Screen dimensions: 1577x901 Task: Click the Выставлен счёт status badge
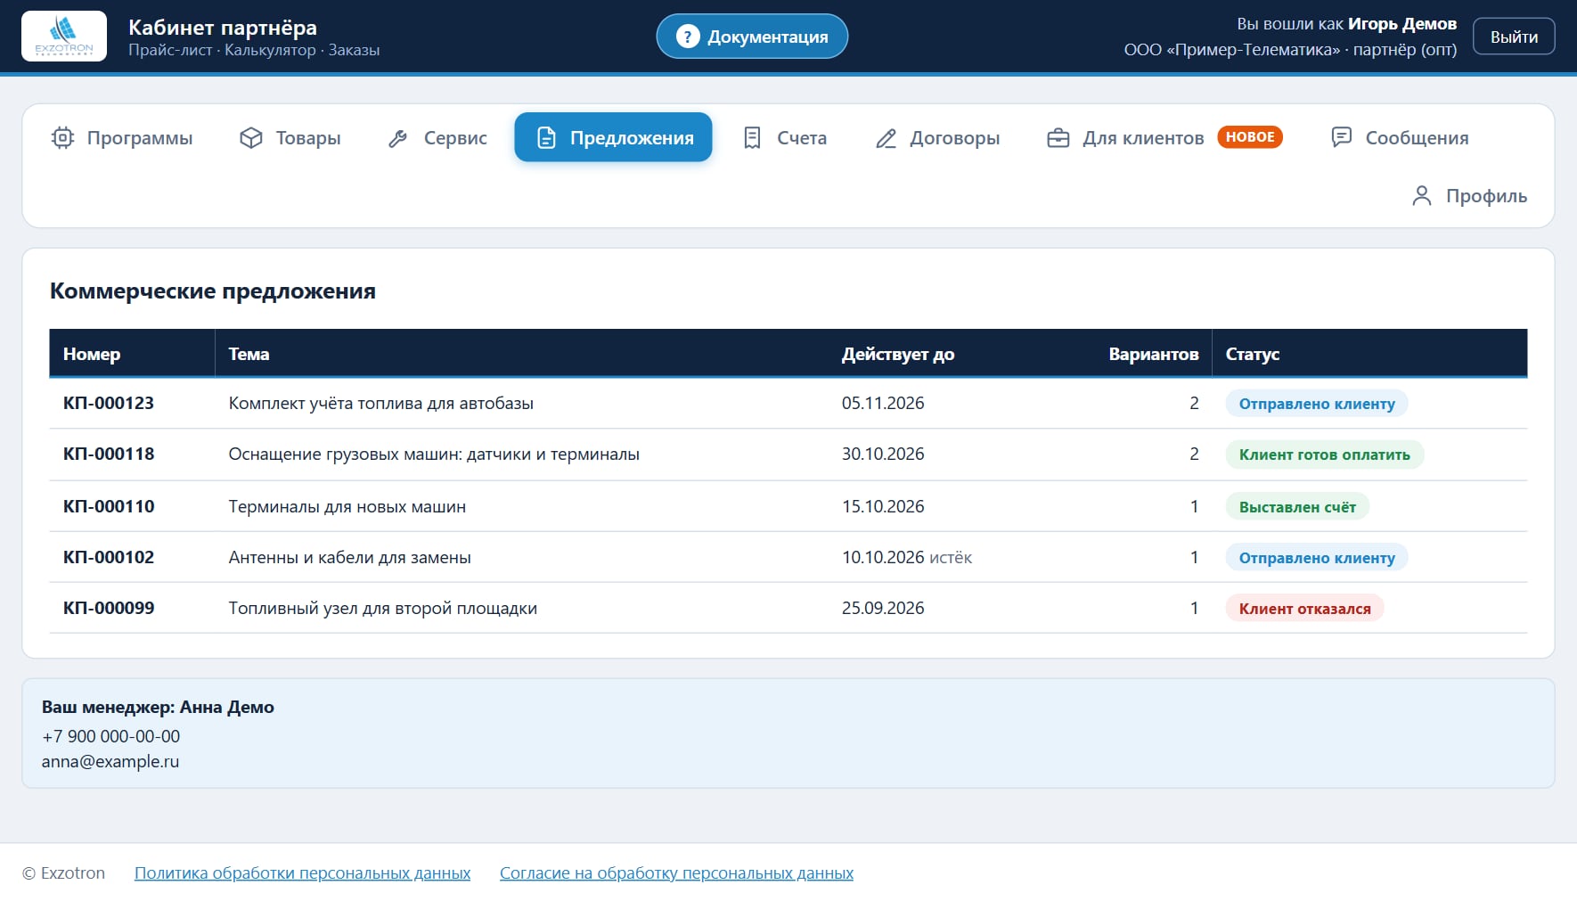(x=1297, y=507)
